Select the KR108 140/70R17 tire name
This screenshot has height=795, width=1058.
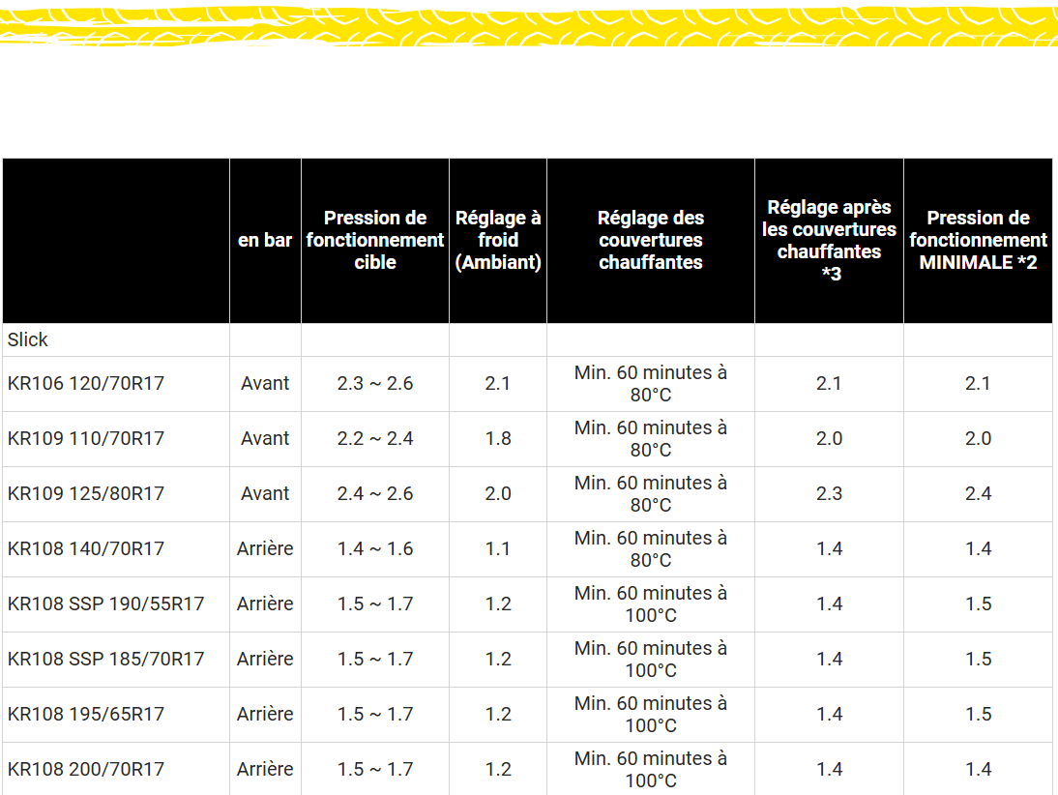(86, 548)
